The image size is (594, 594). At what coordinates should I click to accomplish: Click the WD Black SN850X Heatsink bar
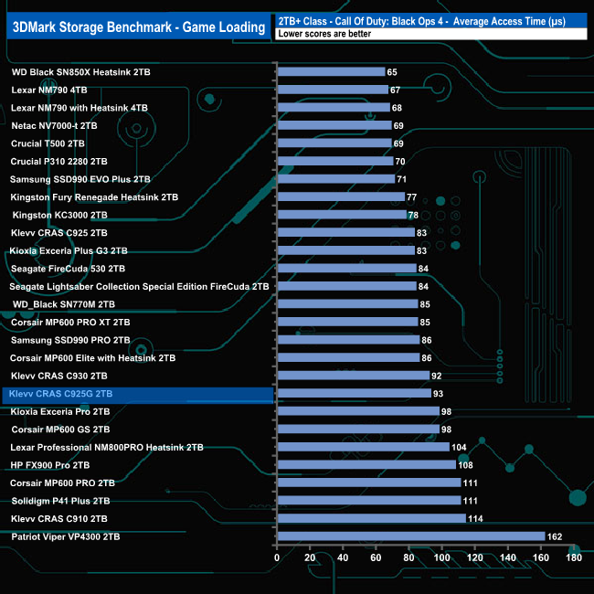tap(332, 71)
